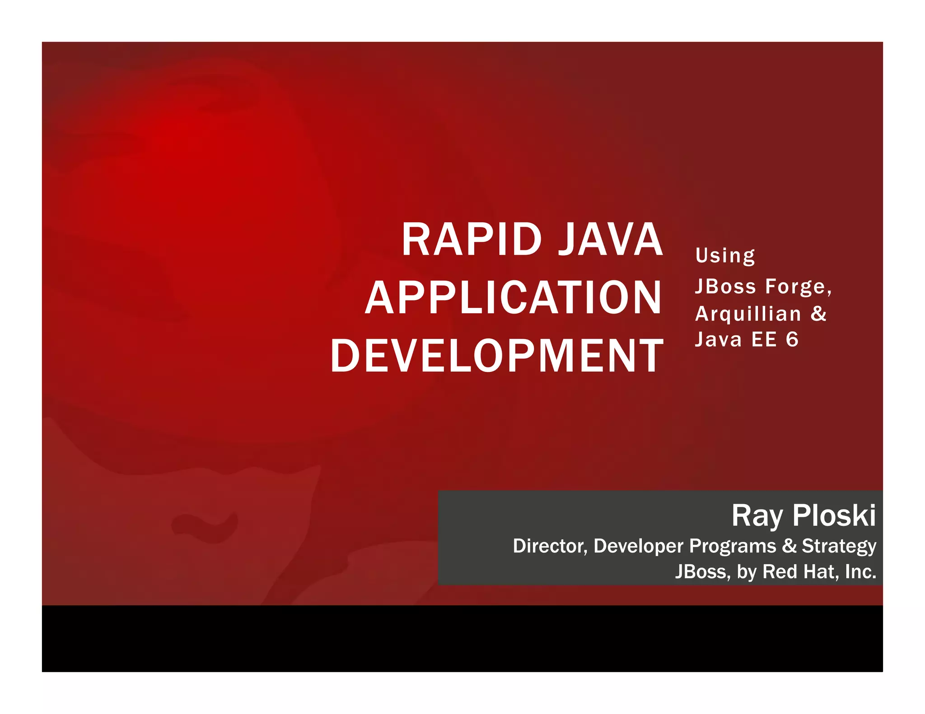This screenshot has height=714, width=925.
Task: Click the empty left part of the gray name box
Action: (x=474, y=519)
